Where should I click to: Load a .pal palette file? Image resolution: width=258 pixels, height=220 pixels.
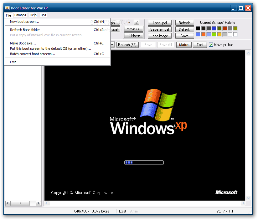(159, 23)
